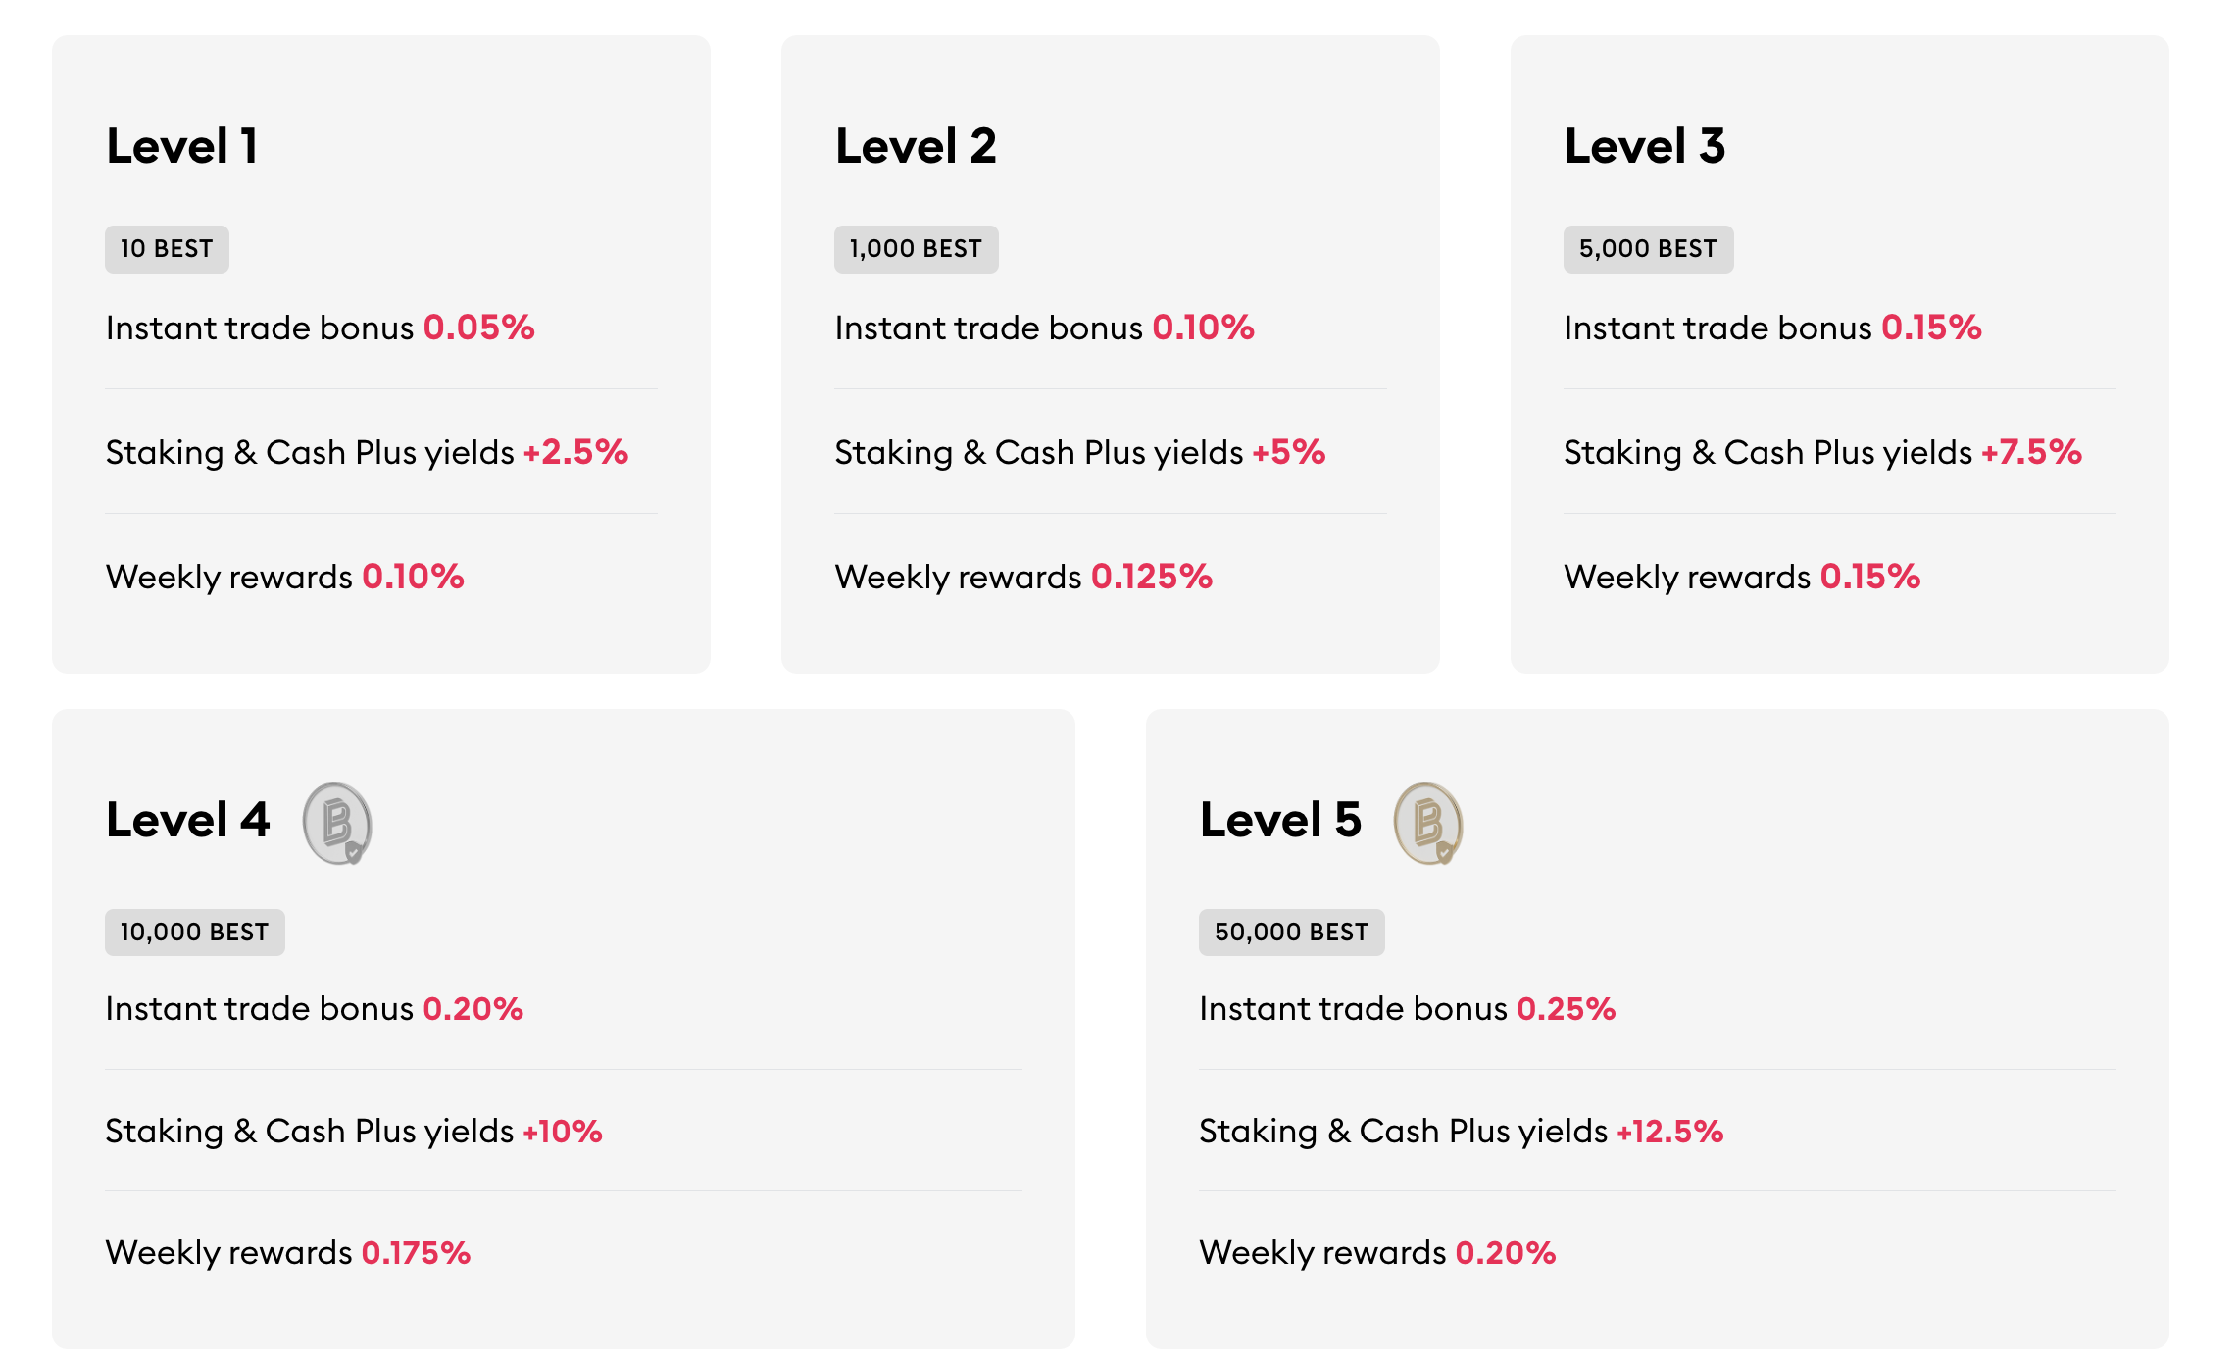Viewport: 2239px width, 1363px height.
Task: Click Level 5 instant trade bonus 0.25%
Action: [1566, 1008]
